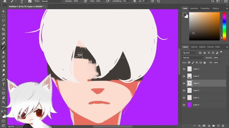Select the Horizontal Type tool
Image resolution: width=229 pixels, height=128 pixels.
4,84
